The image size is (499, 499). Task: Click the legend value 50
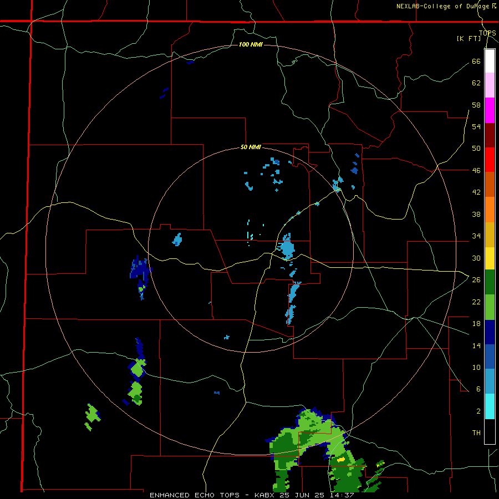coord(476,148)
